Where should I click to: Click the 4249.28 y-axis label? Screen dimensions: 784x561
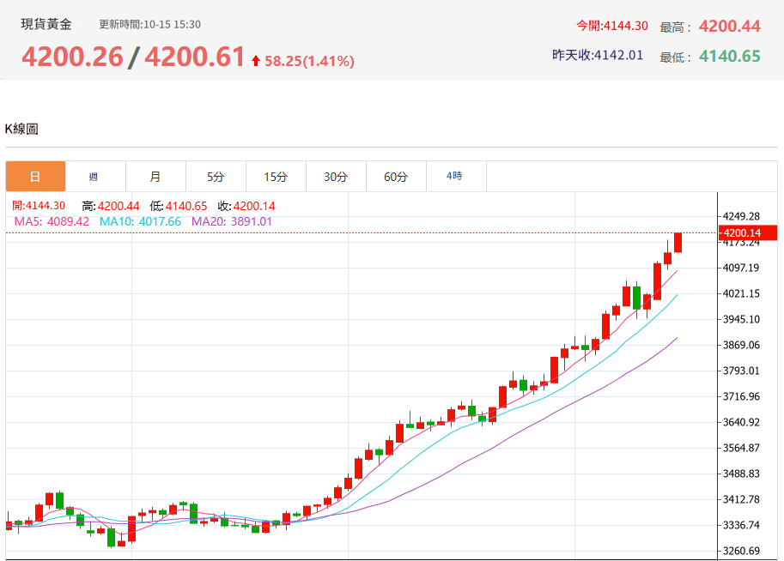(x=742, y=216)
